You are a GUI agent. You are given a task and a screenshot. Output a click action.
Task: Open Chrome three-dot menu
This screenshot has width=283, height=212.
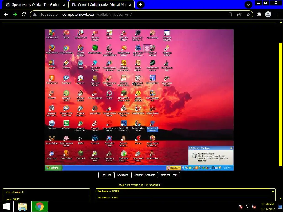pyautogui.click(x=277, y=14)
